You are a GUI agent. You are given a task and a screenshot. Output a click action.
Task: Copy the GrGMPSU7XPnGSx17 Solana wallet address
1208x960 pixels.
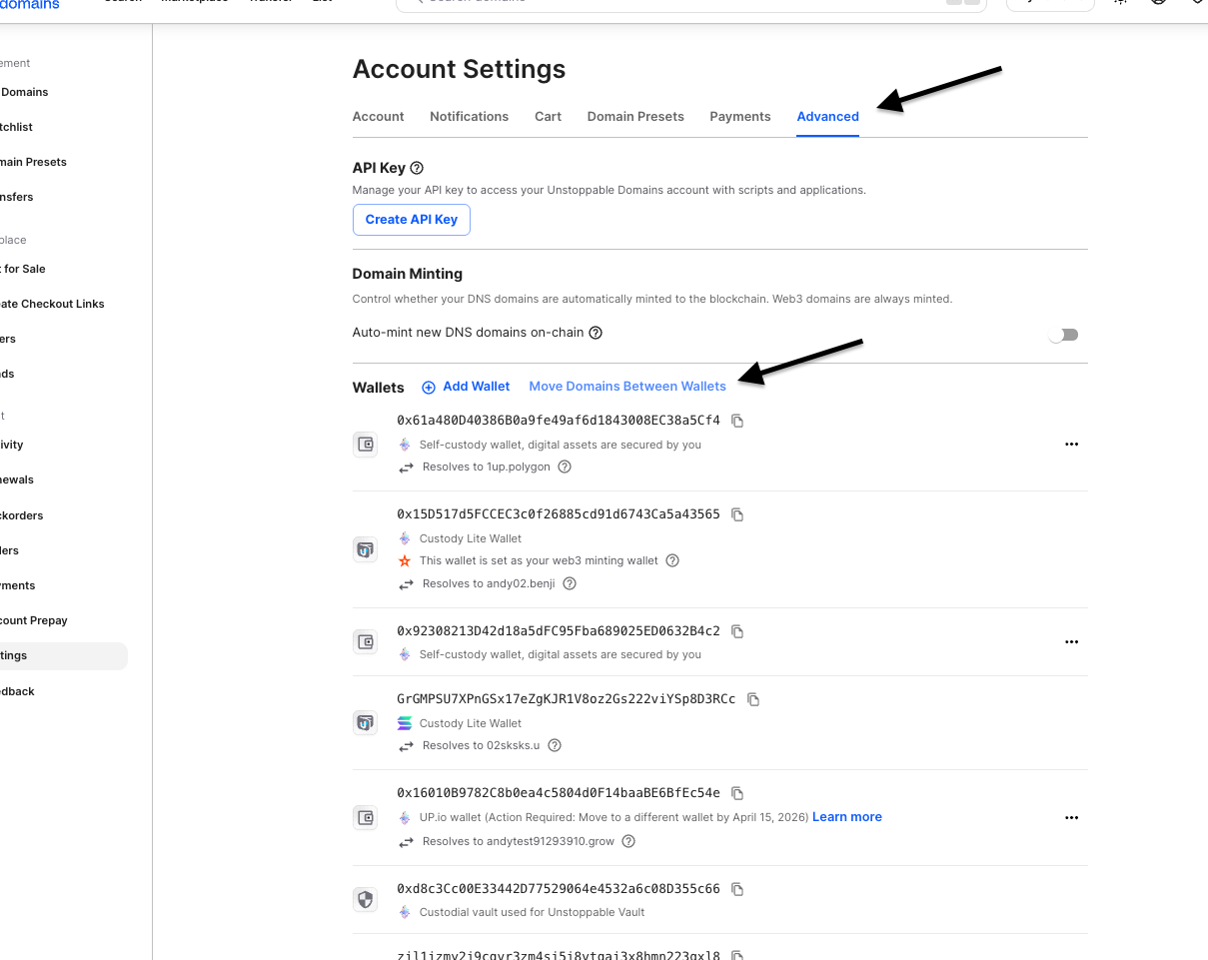coord(753,699)
